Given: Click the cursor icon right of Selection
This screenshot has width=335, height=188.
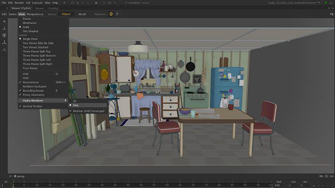Looking at the screenshot, I should 116,14.
